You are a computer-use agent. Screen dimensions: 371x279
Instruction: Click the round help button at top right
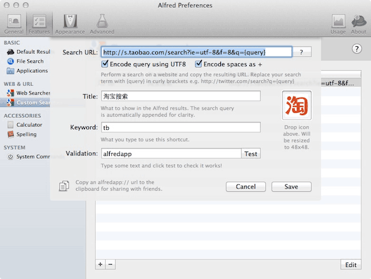coord(357,49)
